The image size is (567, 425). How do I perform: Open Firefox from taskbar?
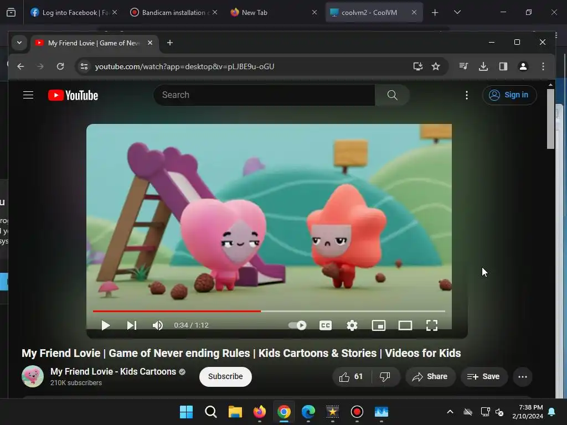tap(260, 412)
